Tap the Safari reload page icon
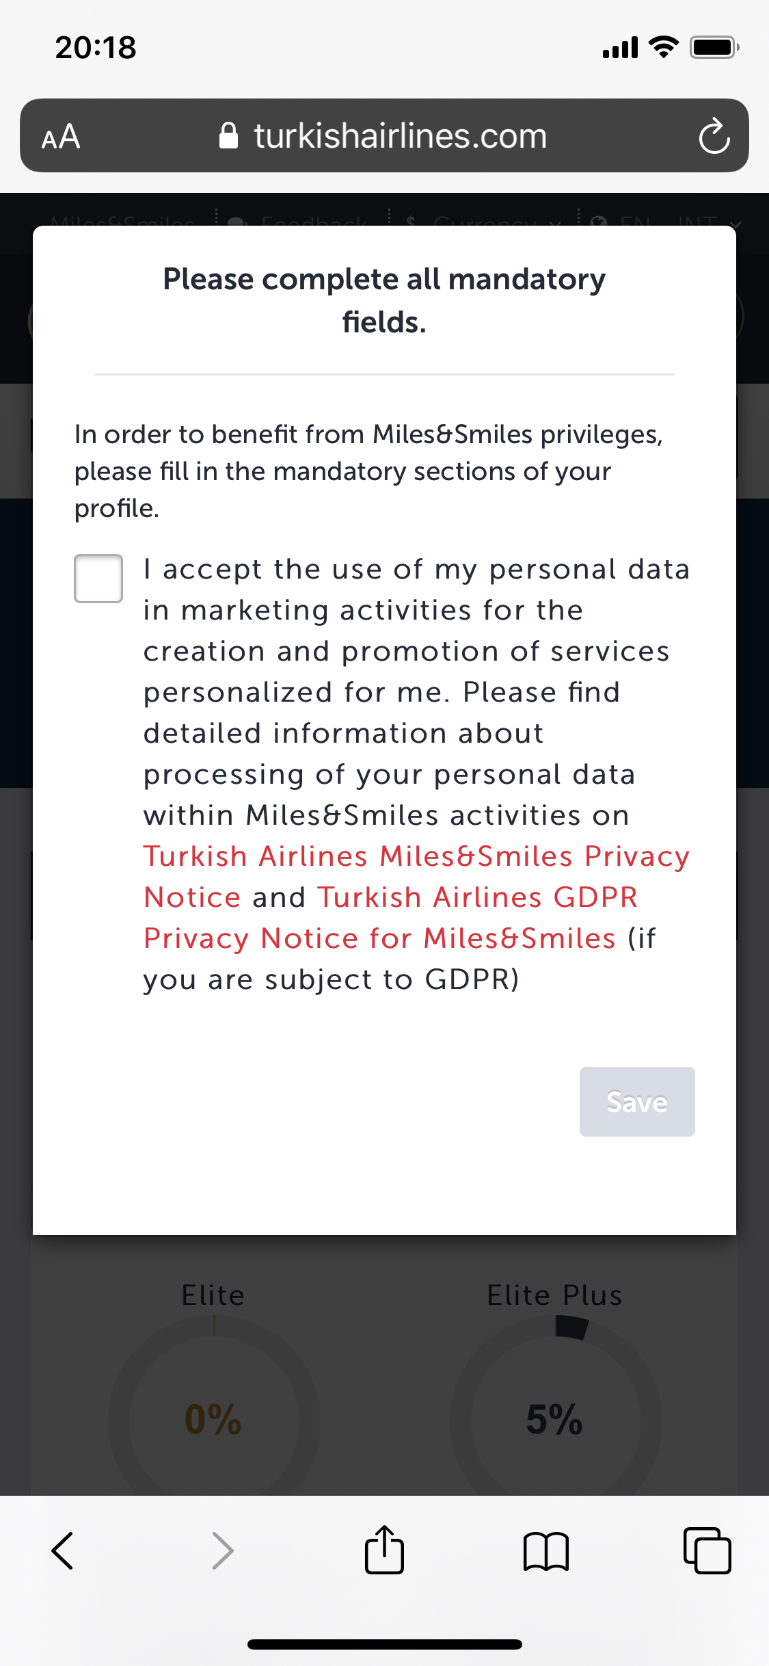 tap(714, 135)
